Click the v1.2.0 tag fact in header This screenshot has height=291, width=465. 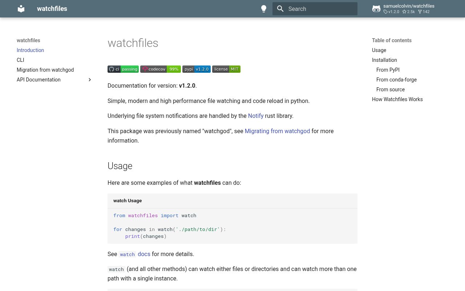tap(391, 12)
